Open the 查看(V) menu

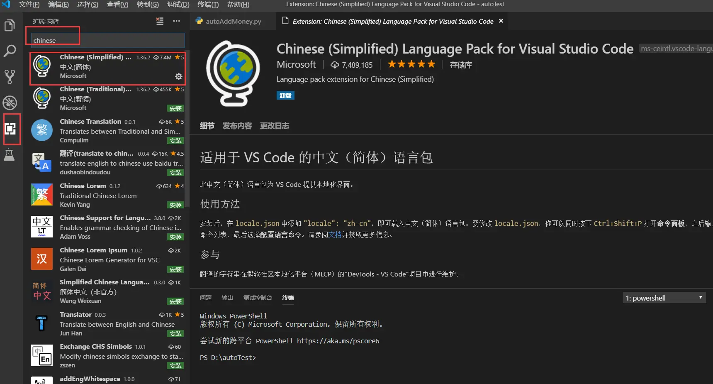click(117, 5)
